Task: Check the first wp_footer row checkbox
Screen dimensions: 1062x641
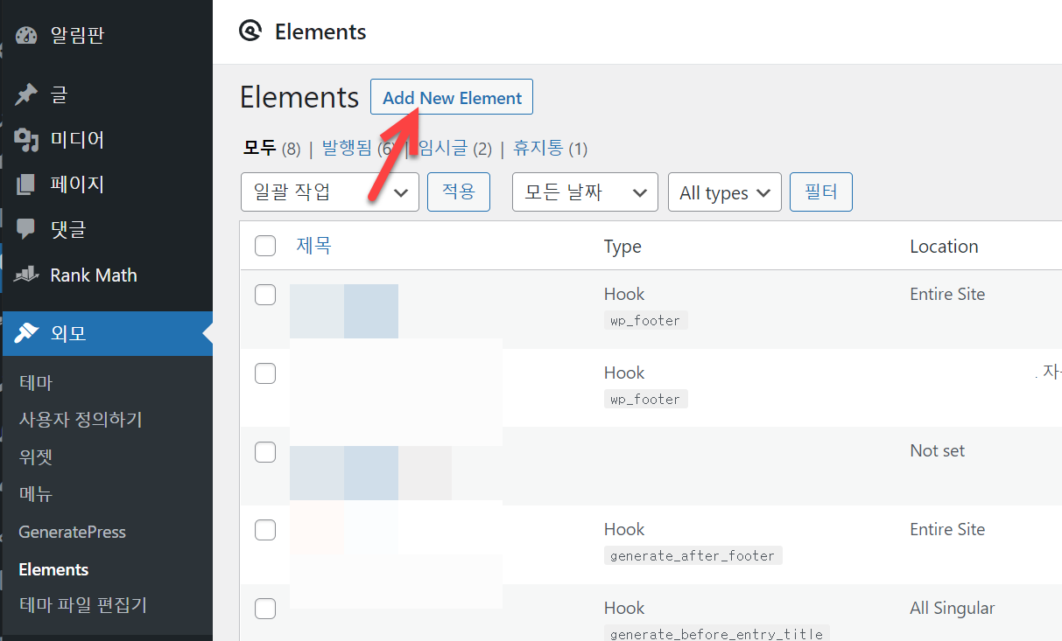Action: [x=265, y=295]
